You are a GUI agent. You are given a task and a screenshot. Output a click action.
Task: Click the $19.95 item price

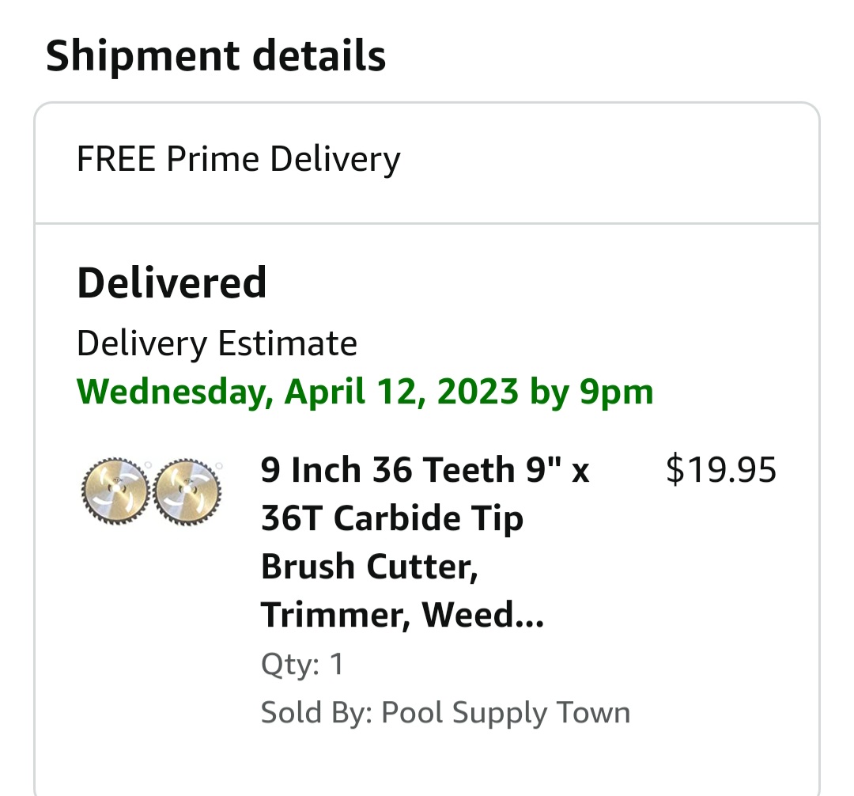(720, 470)
